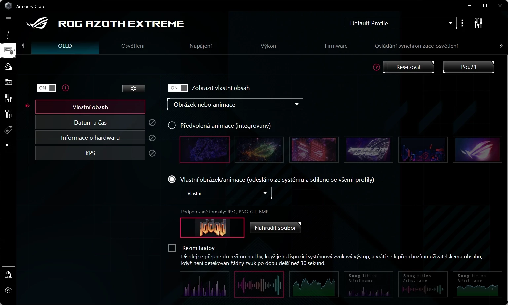Click the disabled icon beside Datum a čas
The width and height of the screenshot is (508, 305).
point(152,122)
